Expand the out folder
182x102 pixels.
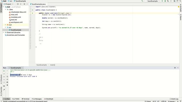5,25
